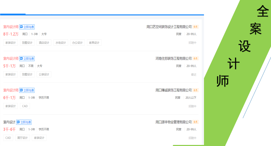Click 会员 badge beside 周口源丰物业管理有限公司
Screen dimensions: 271x146
(195, 122)
